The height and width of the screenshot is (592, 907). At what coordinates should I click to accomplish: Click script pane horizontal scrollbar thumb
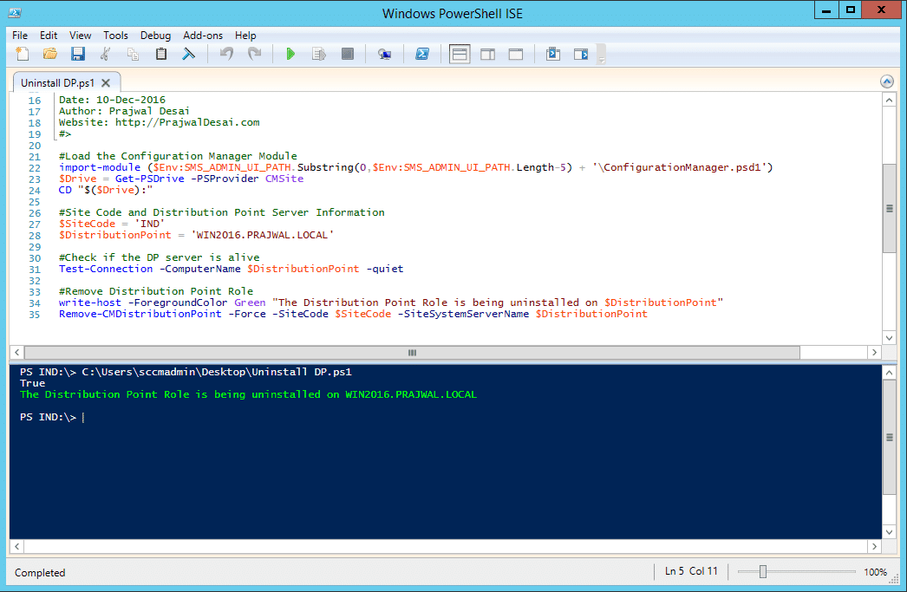click(x=412, y=352)
